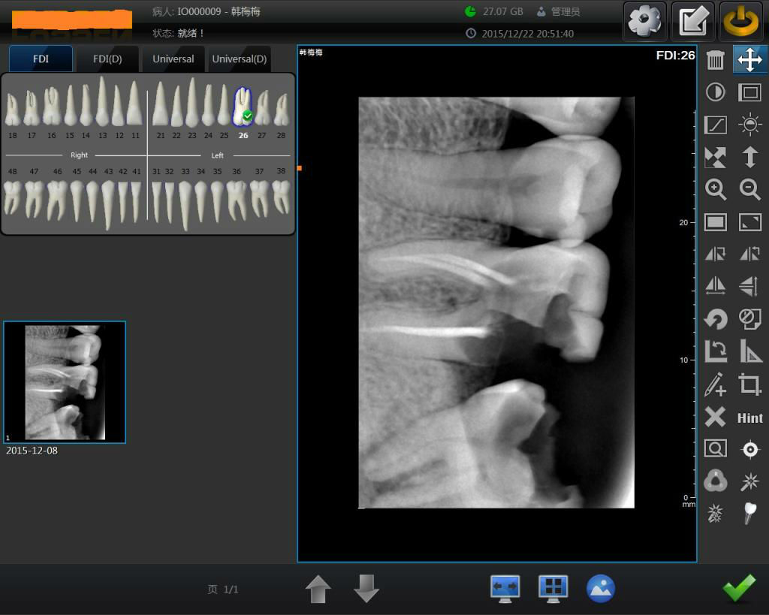Open the 2015-12-08 X-ray thumbnail
This screenshot has height=615, width=769.
tap(65, 382)
